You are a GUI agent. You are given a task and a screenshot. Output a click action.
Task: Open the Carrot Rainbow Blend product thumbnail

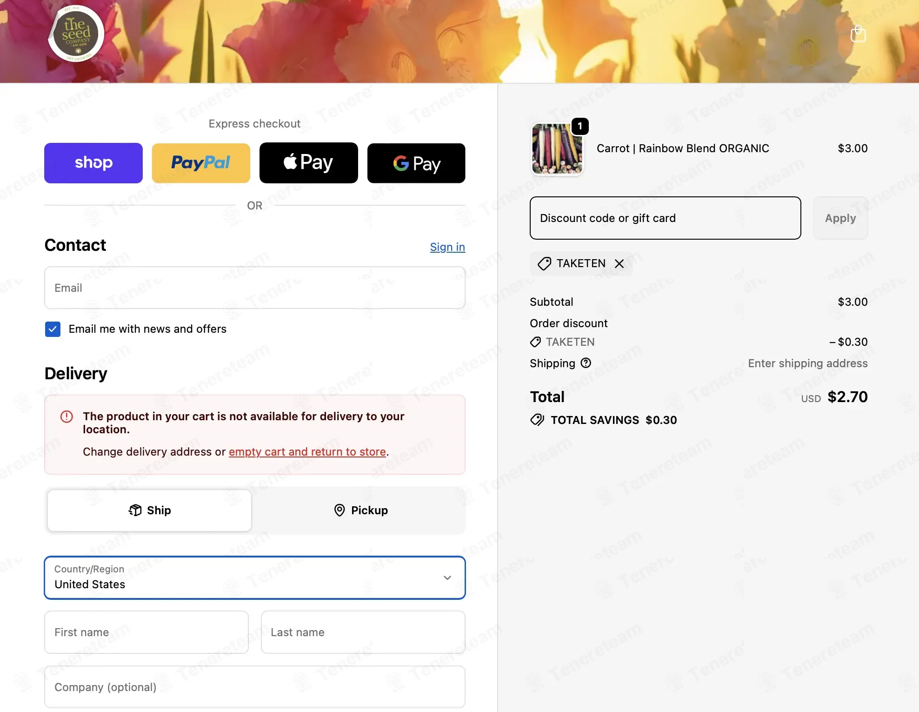557,148
